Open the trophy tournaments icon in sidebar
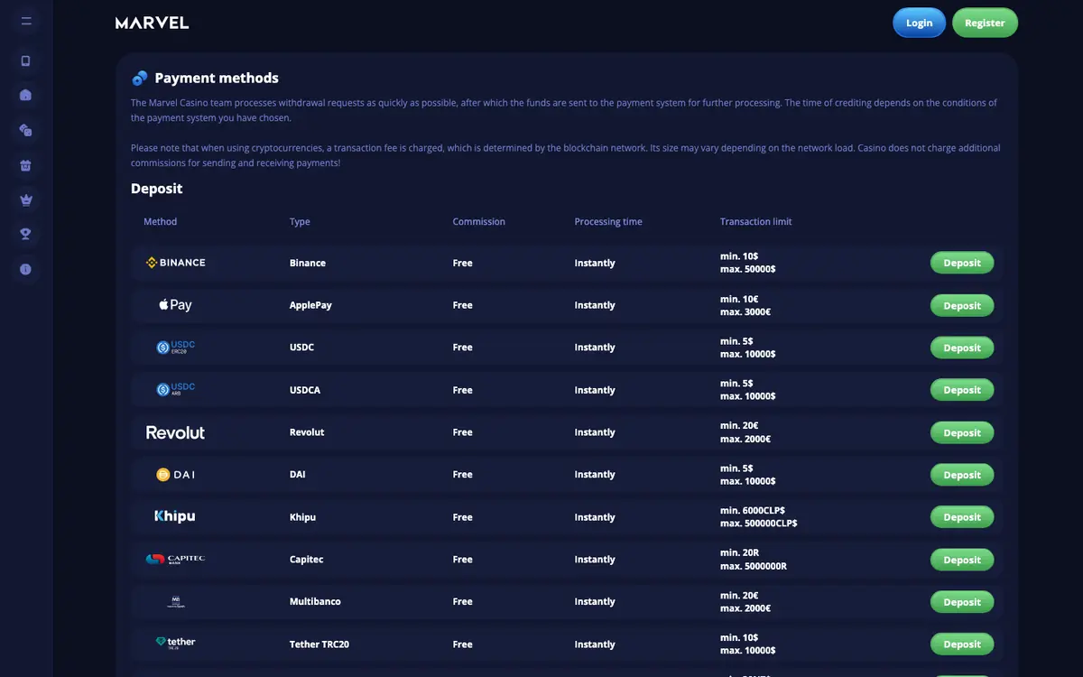 pos(26,235)
